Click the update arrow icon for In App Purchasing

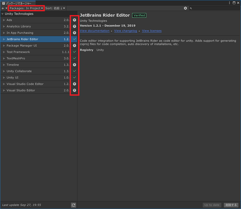tap(74, 33)
